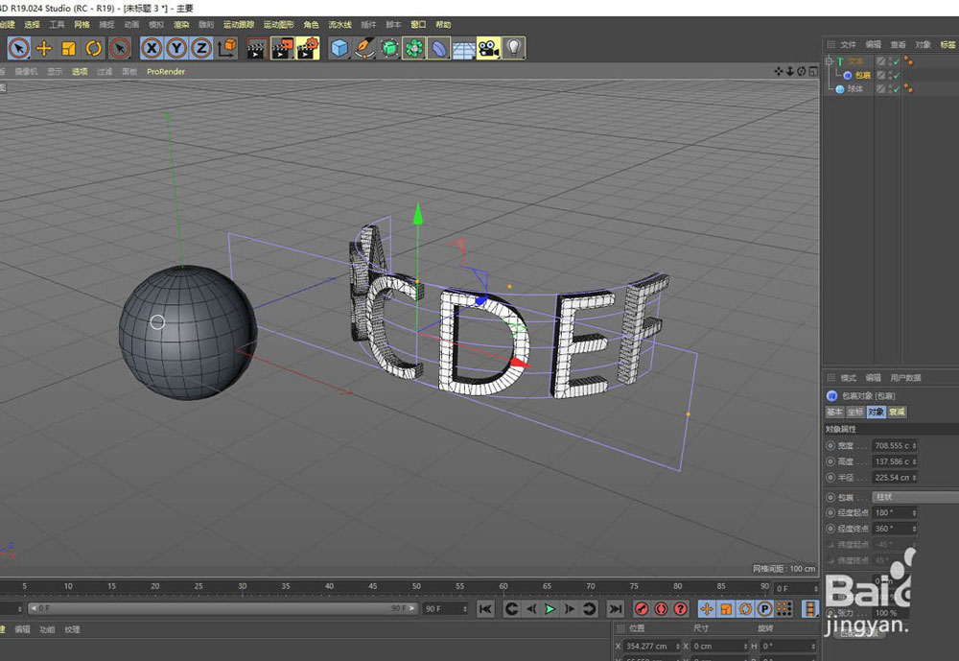Open Object Manager 标签 (Tags) menu
The height and width of the screenshot is (661, 959).
coord(948,45)
